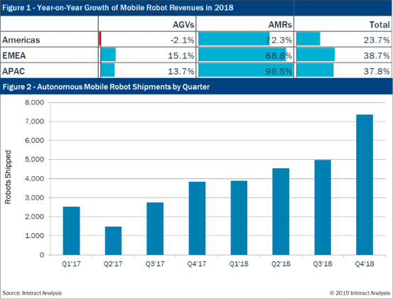
Task: Click the Total column header
Action: 343,23
